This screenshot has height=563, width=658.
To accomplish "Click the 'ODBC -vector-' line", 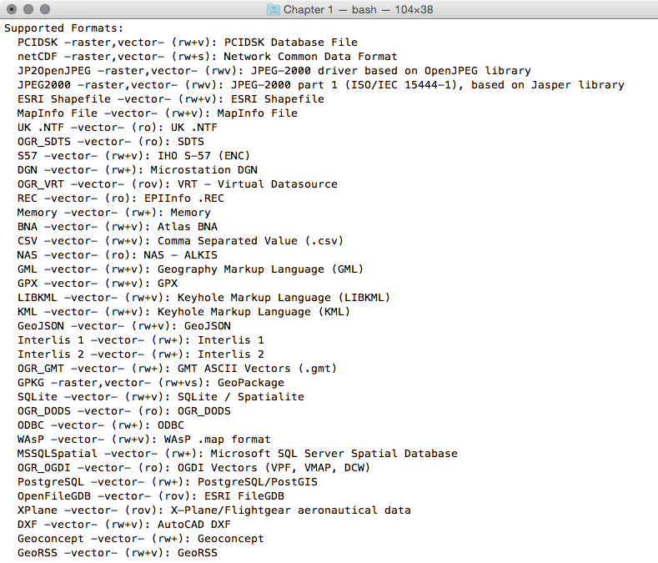I will click(x=100, y=425).
